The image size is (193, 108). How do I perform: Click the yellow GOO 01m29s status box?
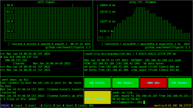97,97
